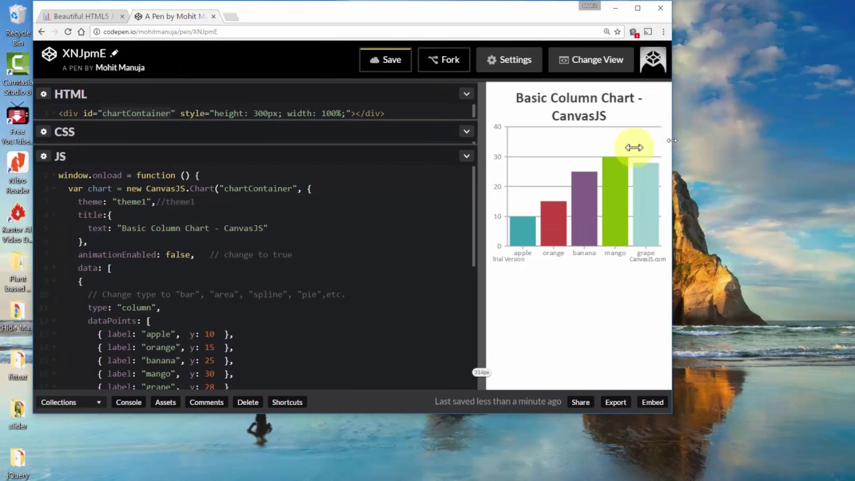Go back in browser
Image resolution: width=855 pixels, height=481 pixels.
pos(41,31)
